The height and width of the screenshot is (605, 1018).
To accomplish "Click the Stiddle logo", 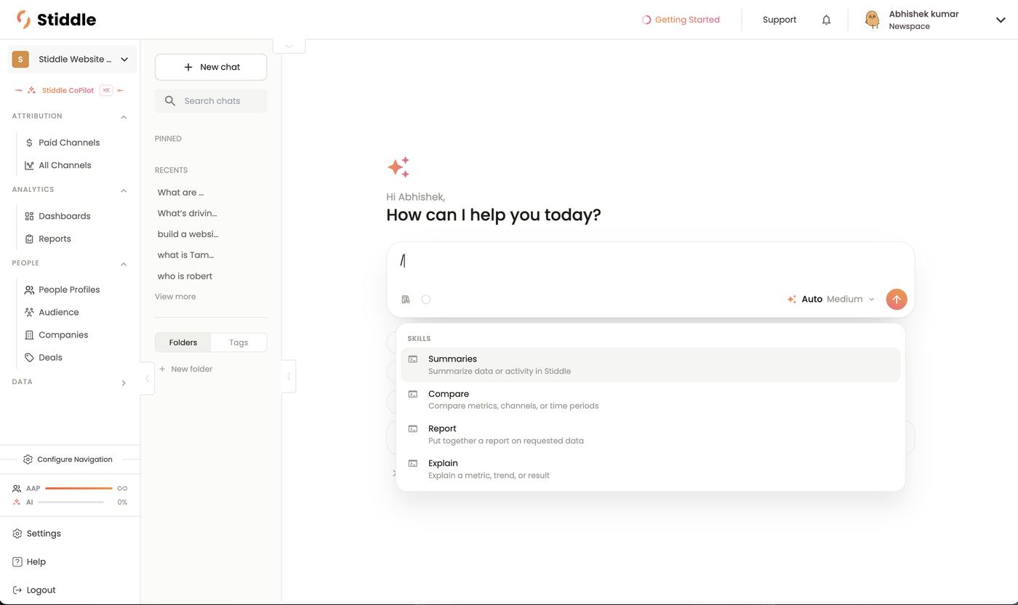I will point(56,20).
